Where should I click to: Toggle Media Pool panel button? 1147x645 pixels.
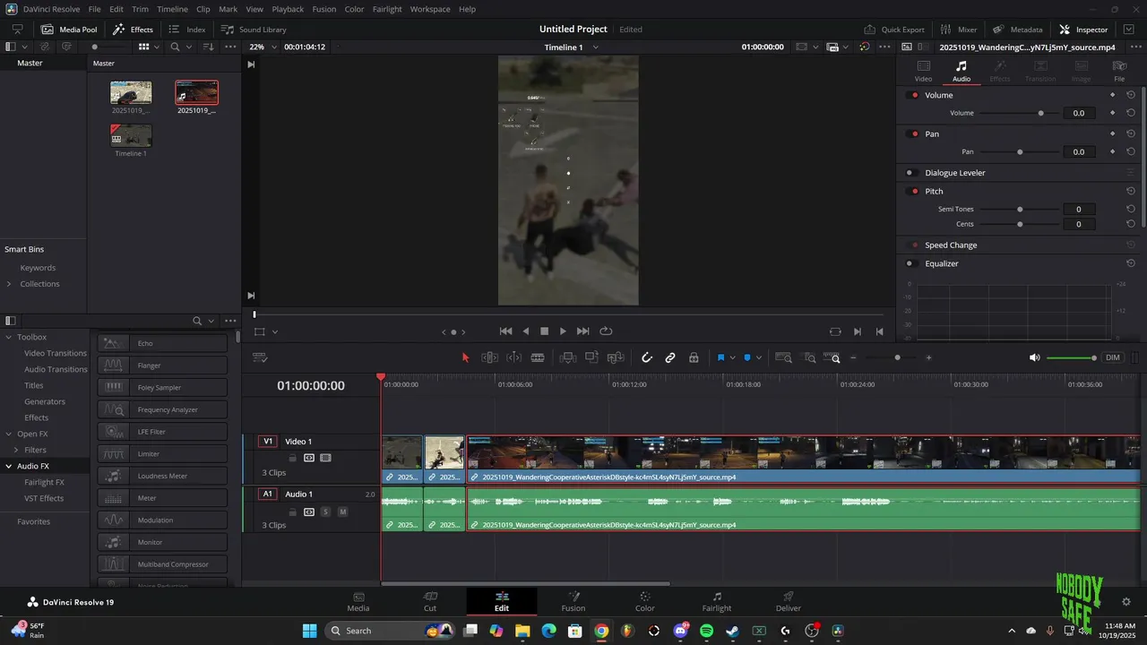[x=69, y=29]
